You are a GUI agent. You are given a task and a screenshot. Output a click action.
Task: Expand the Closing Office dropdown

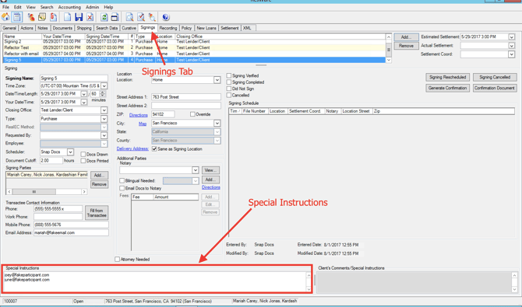click(104, 110)
